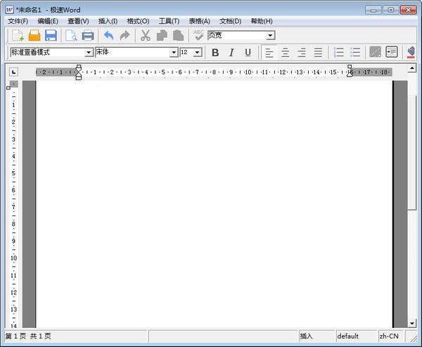Toggle italic formatting
Image resolution: width=422 pixels, height=347 pixels.
click(x=231, y=52)
